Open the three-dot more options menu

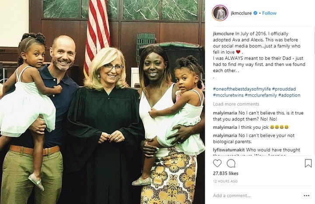click(307, 196)
